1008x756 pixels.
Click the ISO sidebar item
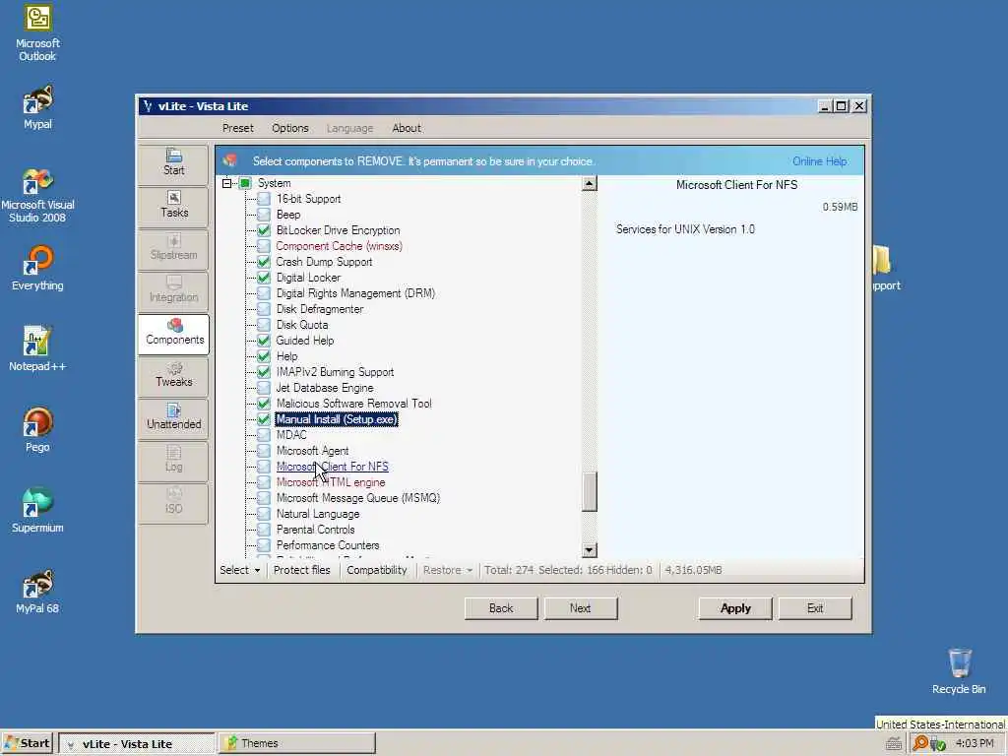(173, 501)
